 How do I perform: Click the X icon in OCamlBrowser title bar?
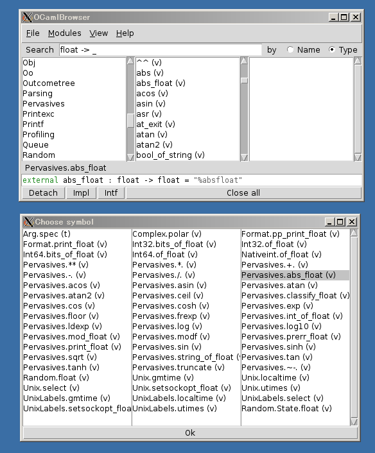pos(27,17)
